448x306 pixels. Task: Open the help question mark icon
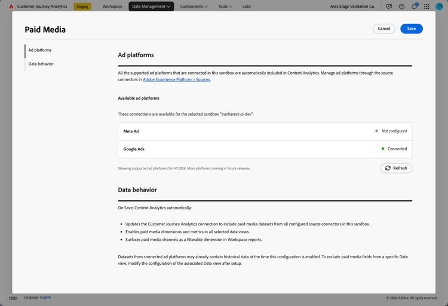(401, 7)
